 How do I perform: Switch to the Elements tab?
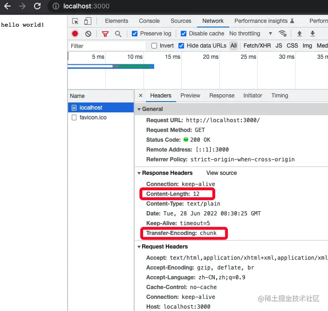(116, 21)
